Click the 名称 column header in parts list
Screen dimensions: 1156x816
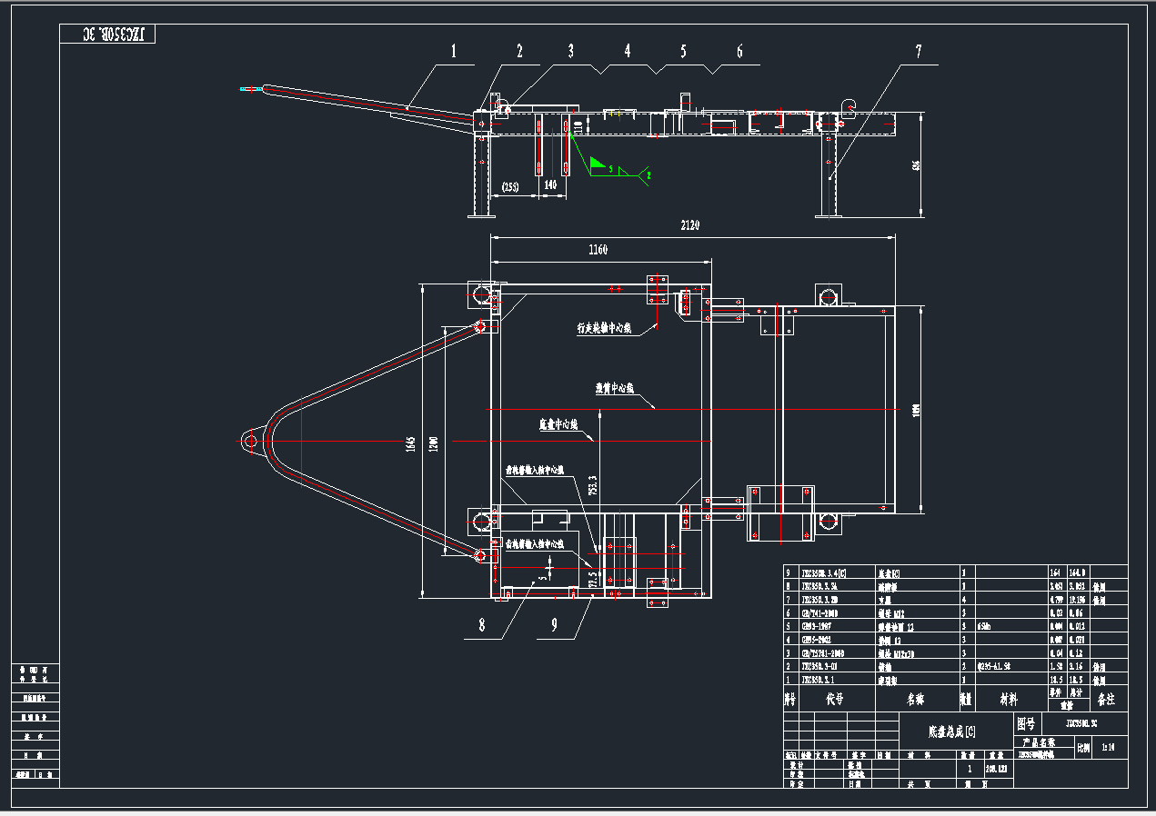915,700
